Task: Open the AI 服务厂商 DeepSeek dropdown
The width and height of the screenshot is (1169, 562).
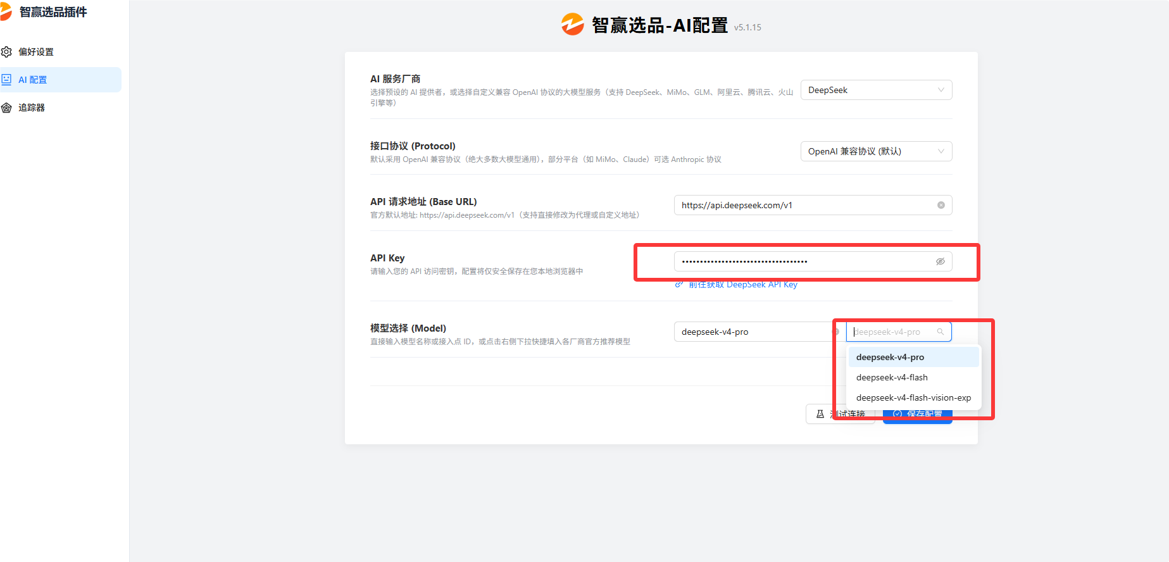Action: click(876, 90)
